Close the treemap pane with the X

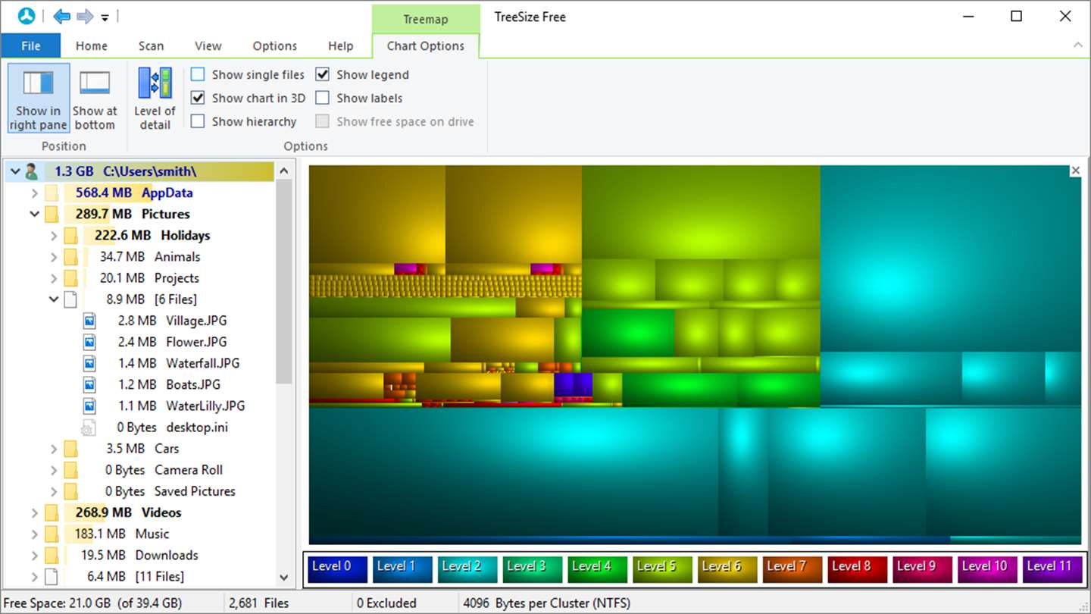1075,171
